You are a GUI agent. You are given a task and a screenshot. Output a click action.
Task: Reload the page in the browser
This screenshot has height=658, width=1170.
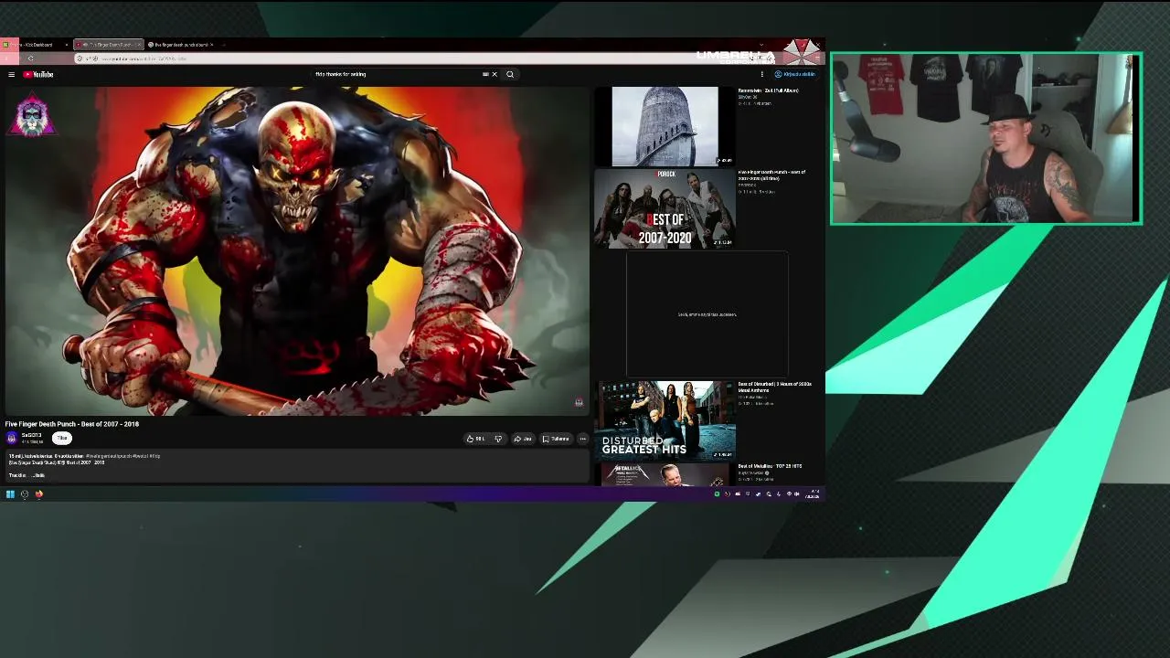(x=30, y=58)
